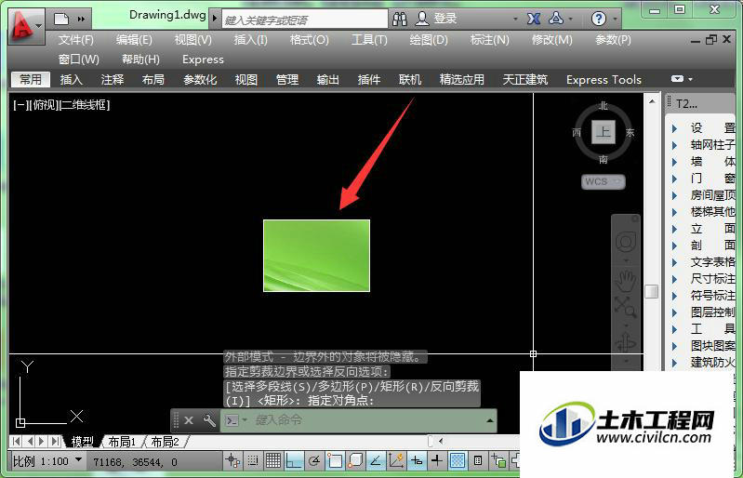Toggle Object Snap in status bar
This screenshot has width=743, height=478.
335,460
